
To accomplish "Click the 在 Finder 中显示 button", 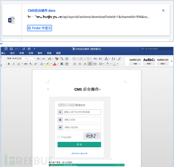I will coord(40,28).
